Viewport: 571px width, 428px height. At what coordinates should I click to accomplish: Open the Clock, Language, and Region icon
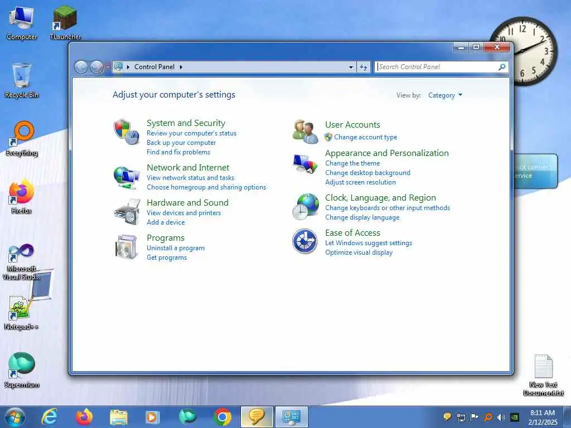[306, 207]
